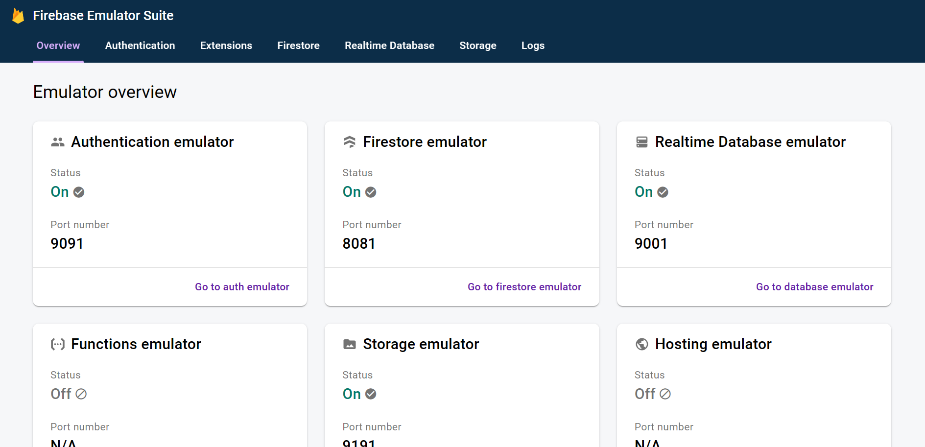Click the Storage On status text
925x447 pixels.
[352, 394]
